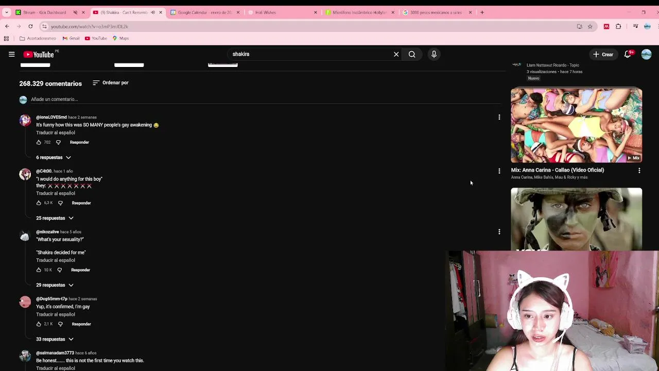
Task: Open the Acortadoresmeo bookmarks folder
Action: (38, 38)
